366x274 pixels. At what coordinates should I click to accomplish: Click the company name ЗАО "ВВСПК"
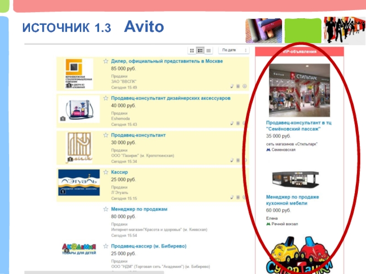click(x=124, y=82)
